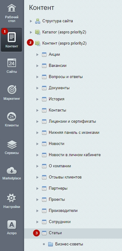Open the Настройки gear icon
The image size is (122, 251).
pos(12,198)
